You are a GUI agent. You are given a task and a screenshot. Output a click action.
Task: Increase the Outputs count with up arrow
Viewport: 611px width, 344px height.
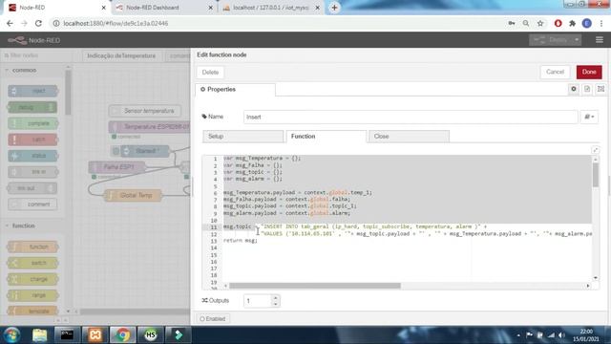coord(276,298)
